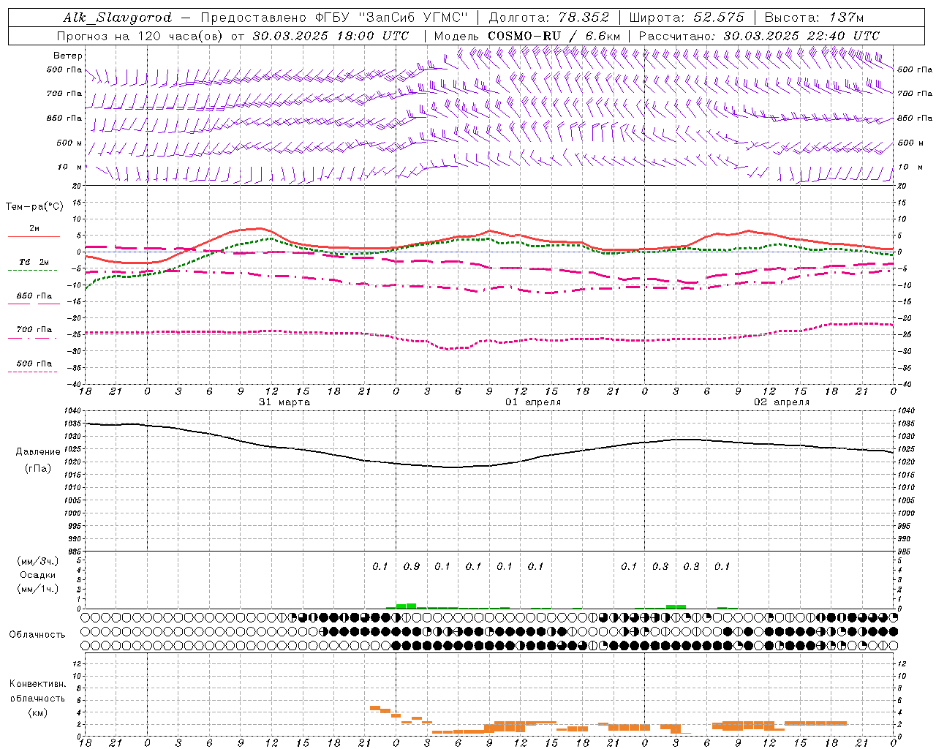Click the (мм/1ч.) precipitation unit label
This screenshot has width=936, height=749.
click(x=38, y=589)
